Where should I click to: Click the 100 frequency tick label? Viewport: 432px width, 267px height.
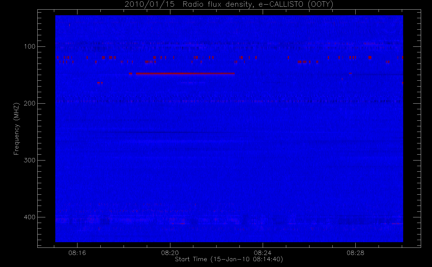[x=30, y=46]
